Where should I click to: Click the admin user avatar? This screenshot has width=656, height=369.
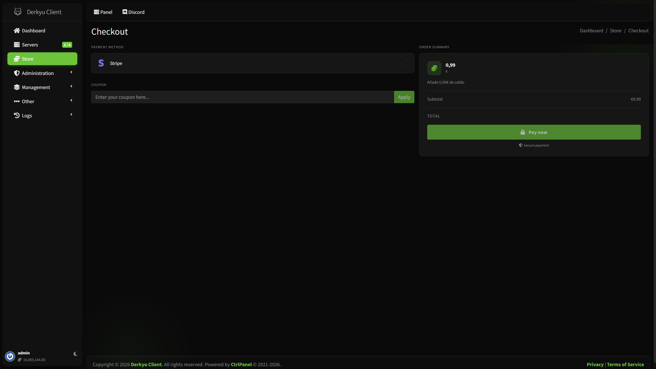(10, 356)
